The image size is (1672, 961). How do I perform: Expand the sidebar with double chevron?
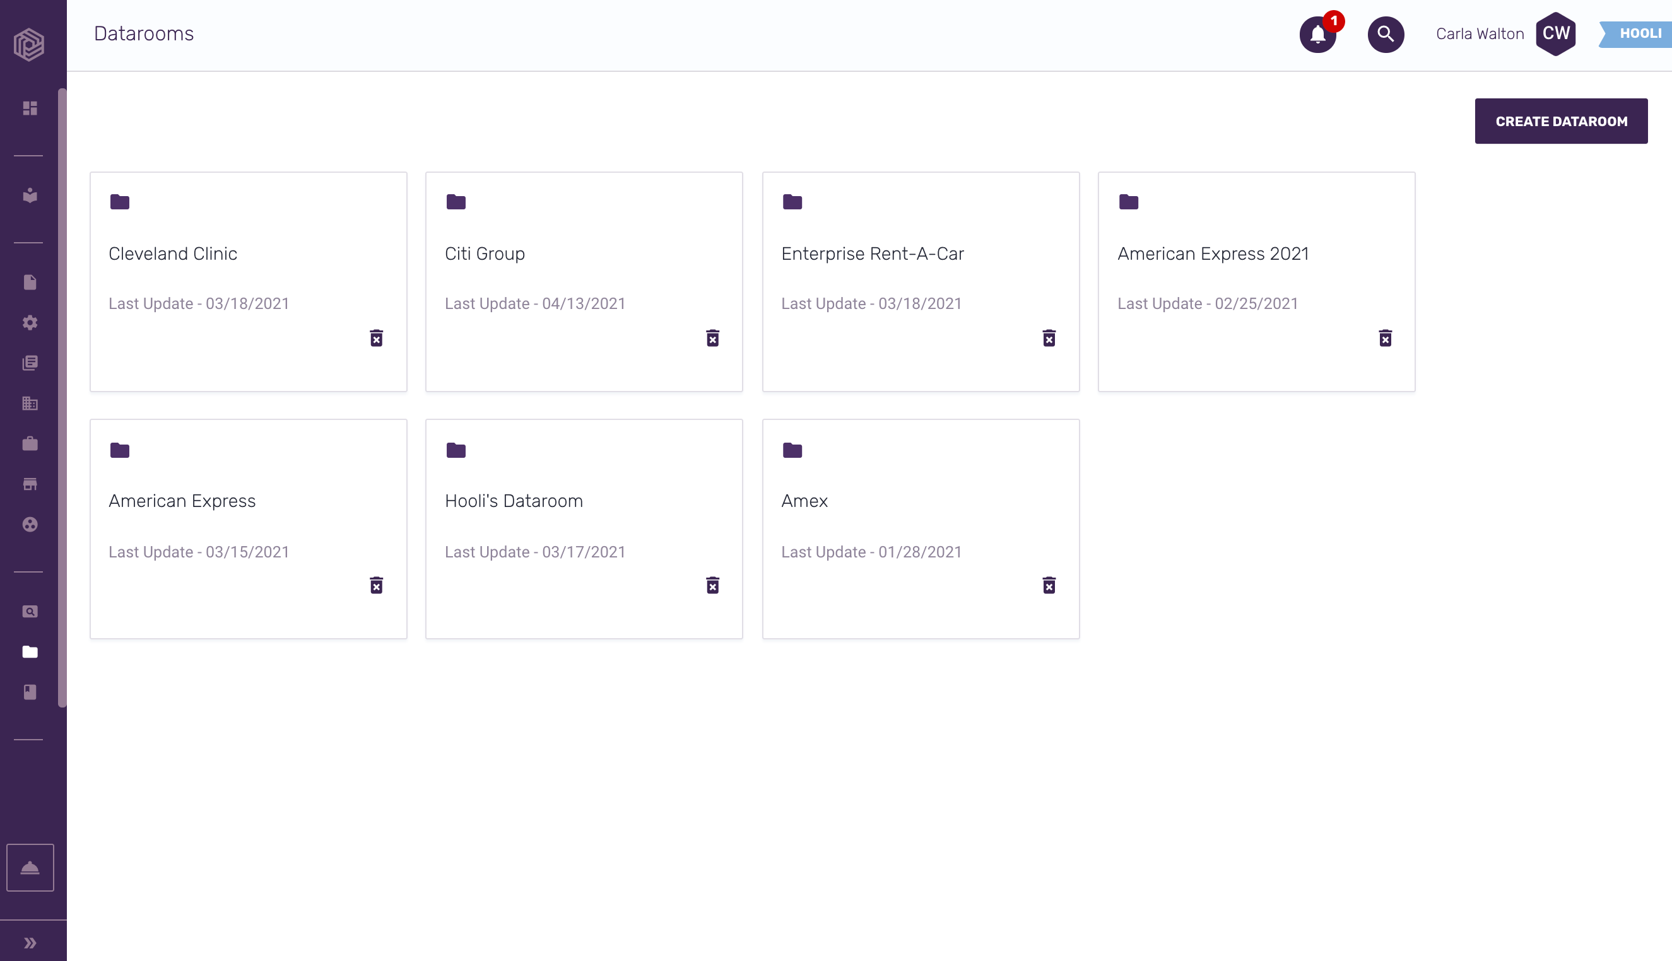coord(30,943)
